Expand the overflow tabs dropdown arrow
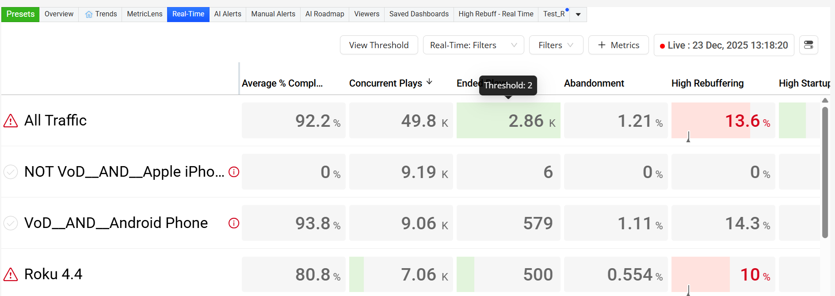 pos(578,15)
